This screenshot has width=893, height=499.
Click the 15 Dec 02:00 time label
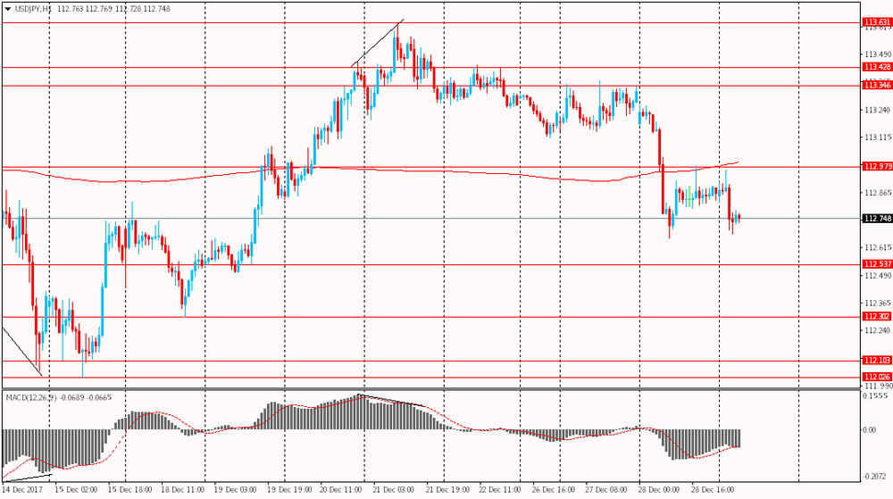[x=76, y=490]
